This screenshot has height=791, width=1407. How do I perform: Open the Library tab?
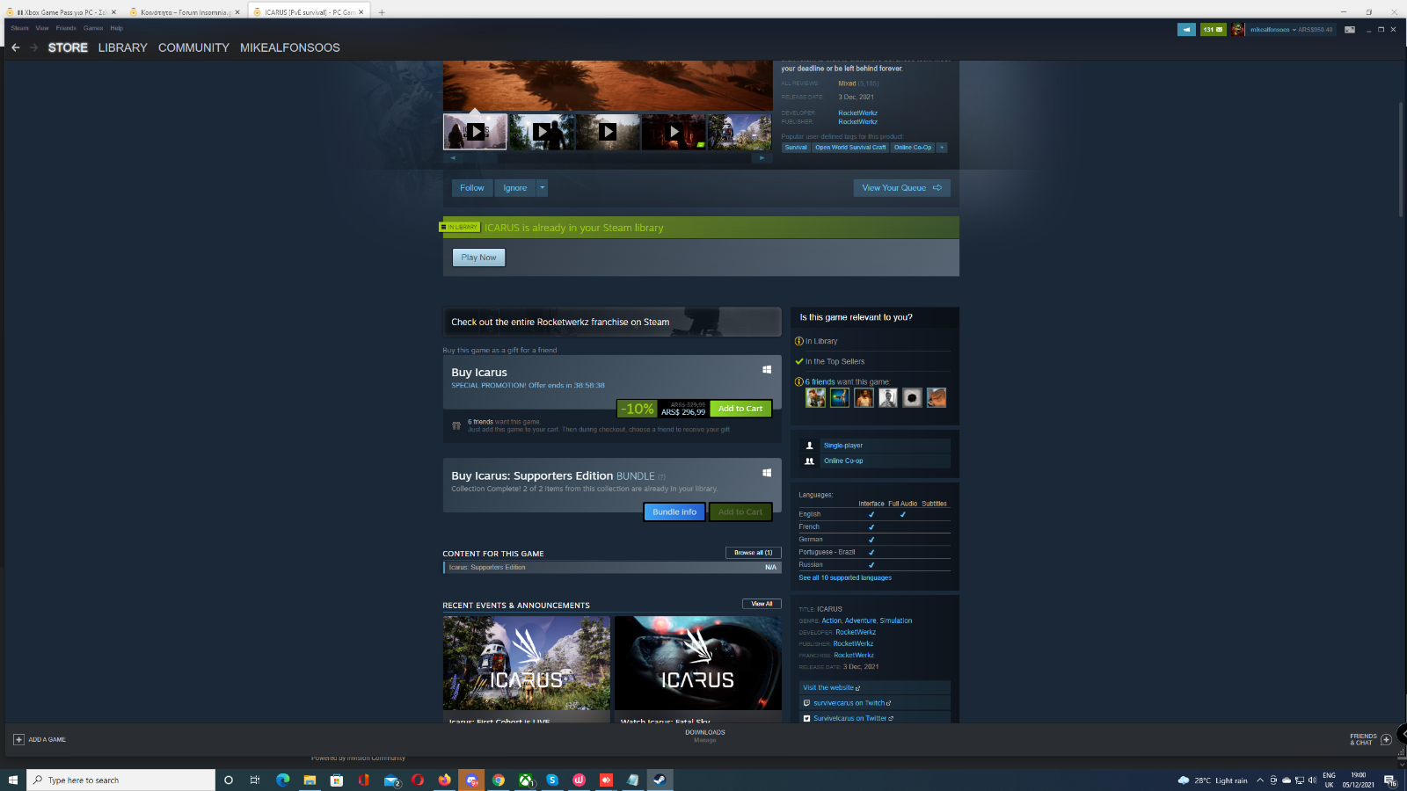(x=123, y=47)
